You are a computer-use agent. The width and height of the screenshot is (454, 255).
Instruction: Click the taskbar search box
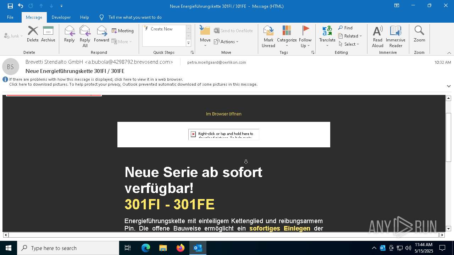(68, 248)
